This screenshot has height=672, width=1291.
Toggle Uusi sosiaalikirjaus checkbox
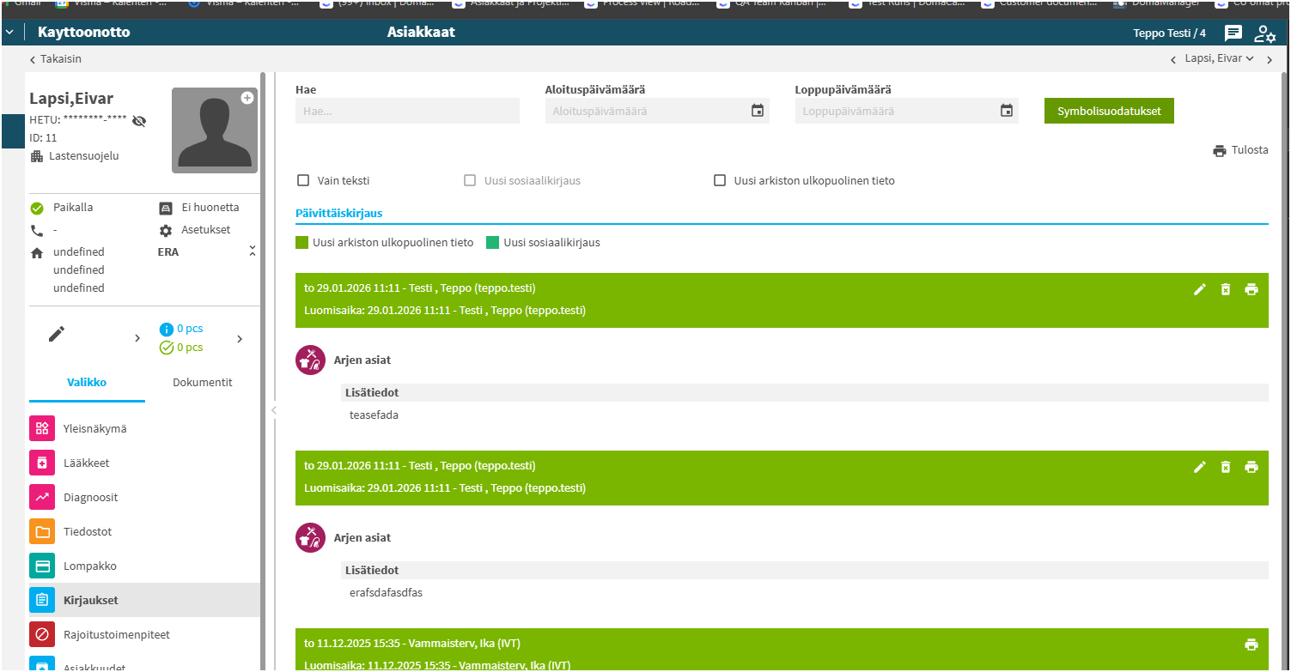point(470,180)
